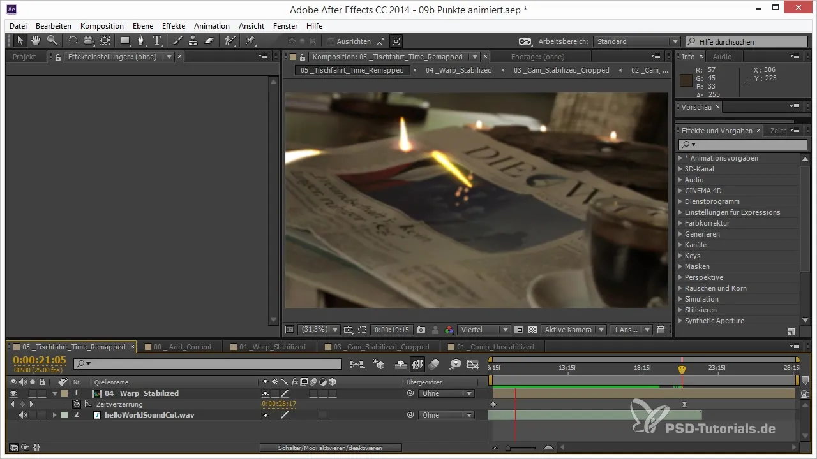Click the Info panel color sample swatch
The height and width of the screenshot is (459, 817).
click(686, 80)
